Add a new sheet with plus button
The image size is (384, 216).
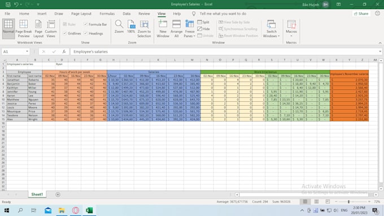click(x=58, y=195)
